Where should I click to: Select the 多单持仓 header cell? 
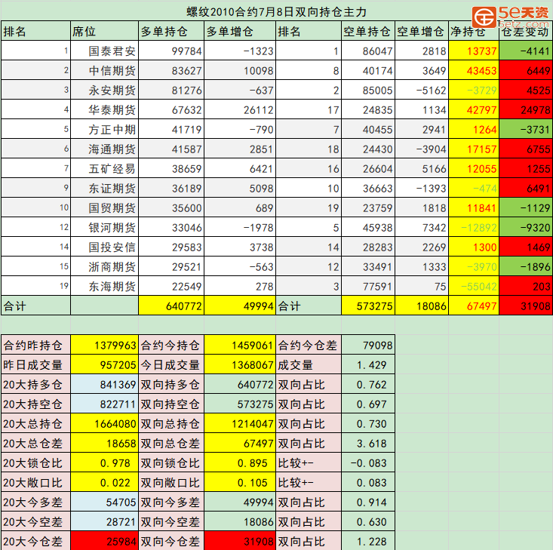pos(171,32)
